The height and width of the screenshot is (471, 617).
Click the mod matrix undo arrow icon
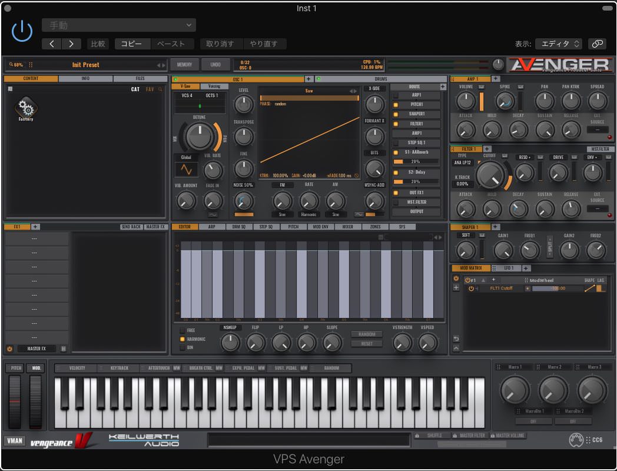pos(456,339)
